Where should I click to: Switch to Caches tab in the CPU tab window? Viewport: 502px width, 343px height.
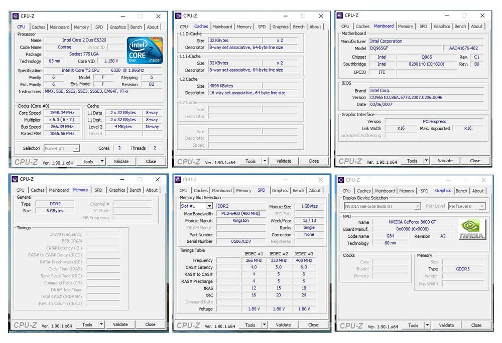(x=39, y=27)
